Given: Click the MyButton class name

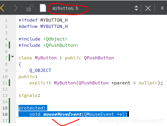Looking at the screenshot, I should coord(46,58).
